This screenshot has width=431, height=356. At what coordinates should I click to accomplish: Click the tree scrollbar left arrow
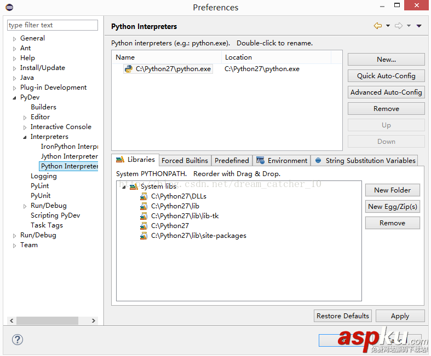12,320
